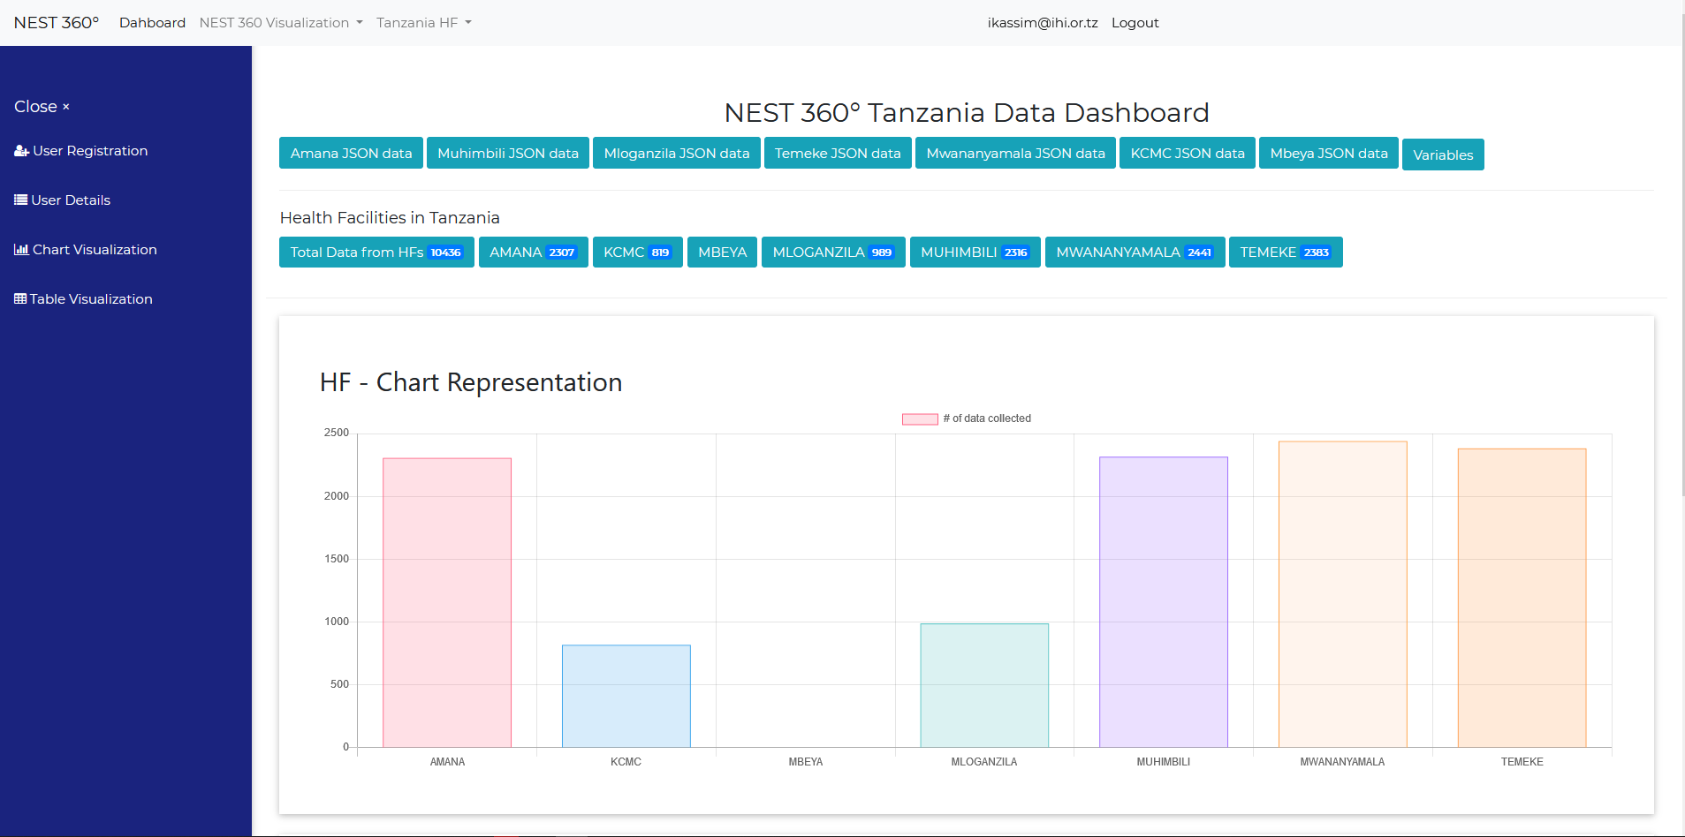Screen dimensions: 1685x837
Task: Click the Chart Visualization bar-chart icon
Action: [x=21, y=250]
